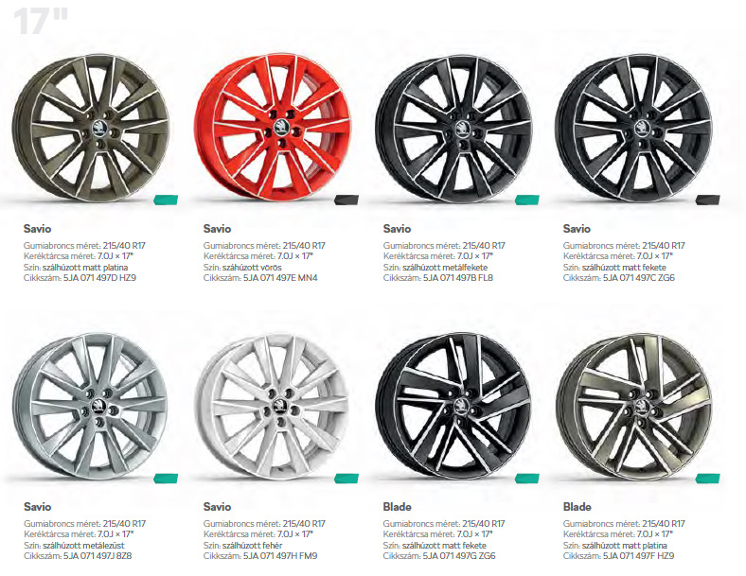Click the white Savio wheel image
The height and width of the screenshot is (576, 746).
272,407
